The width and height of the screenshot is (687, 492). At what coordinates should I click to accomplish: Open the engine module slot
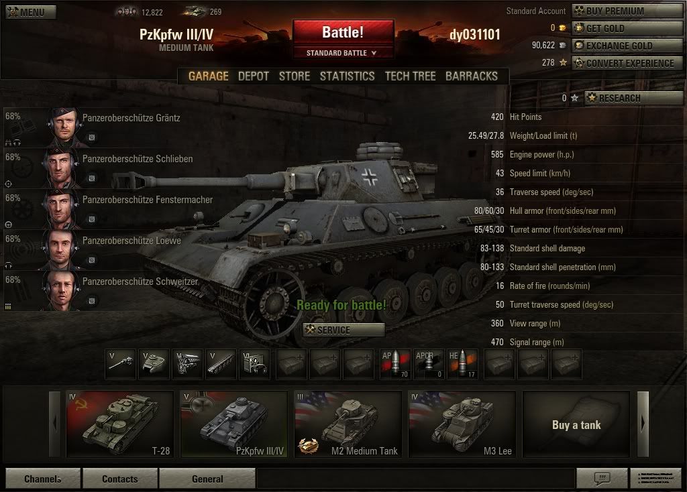[x=188, y=363]
